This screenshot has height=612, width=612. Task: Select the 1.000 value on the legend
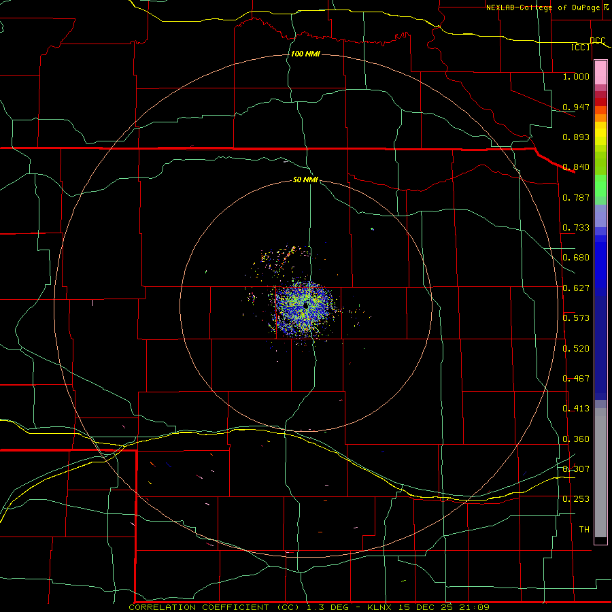pyautogui.click(x=576, y=76)
